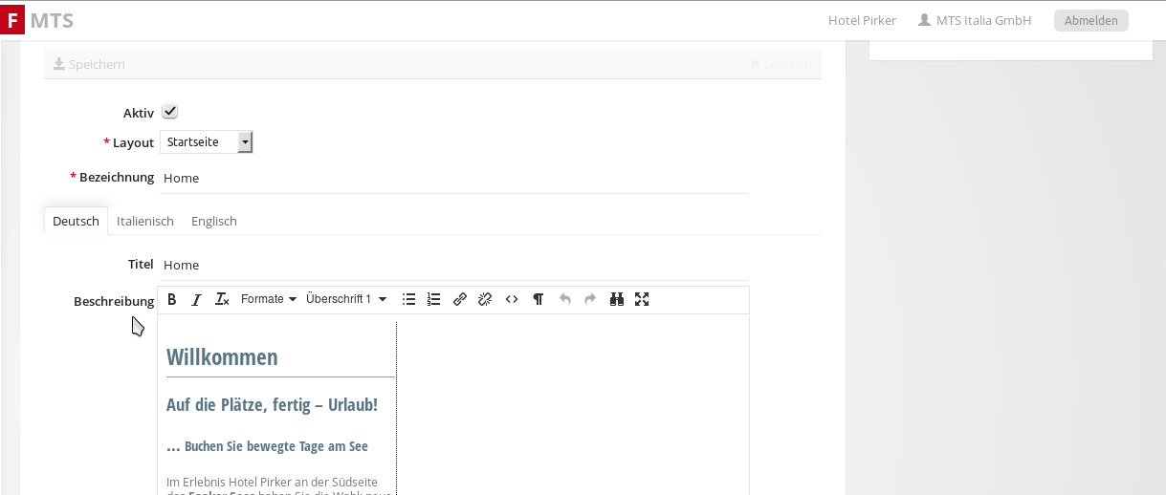Clear formatting in Beschreibung editor
The height and width of the screenshot is (495, 1166).
click(x=222, y=299)
